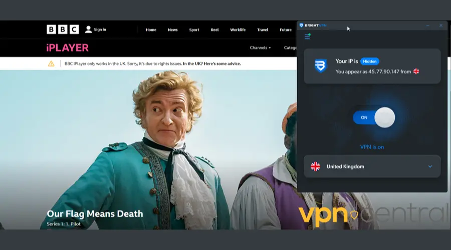Open the Future section

point(286,29)
